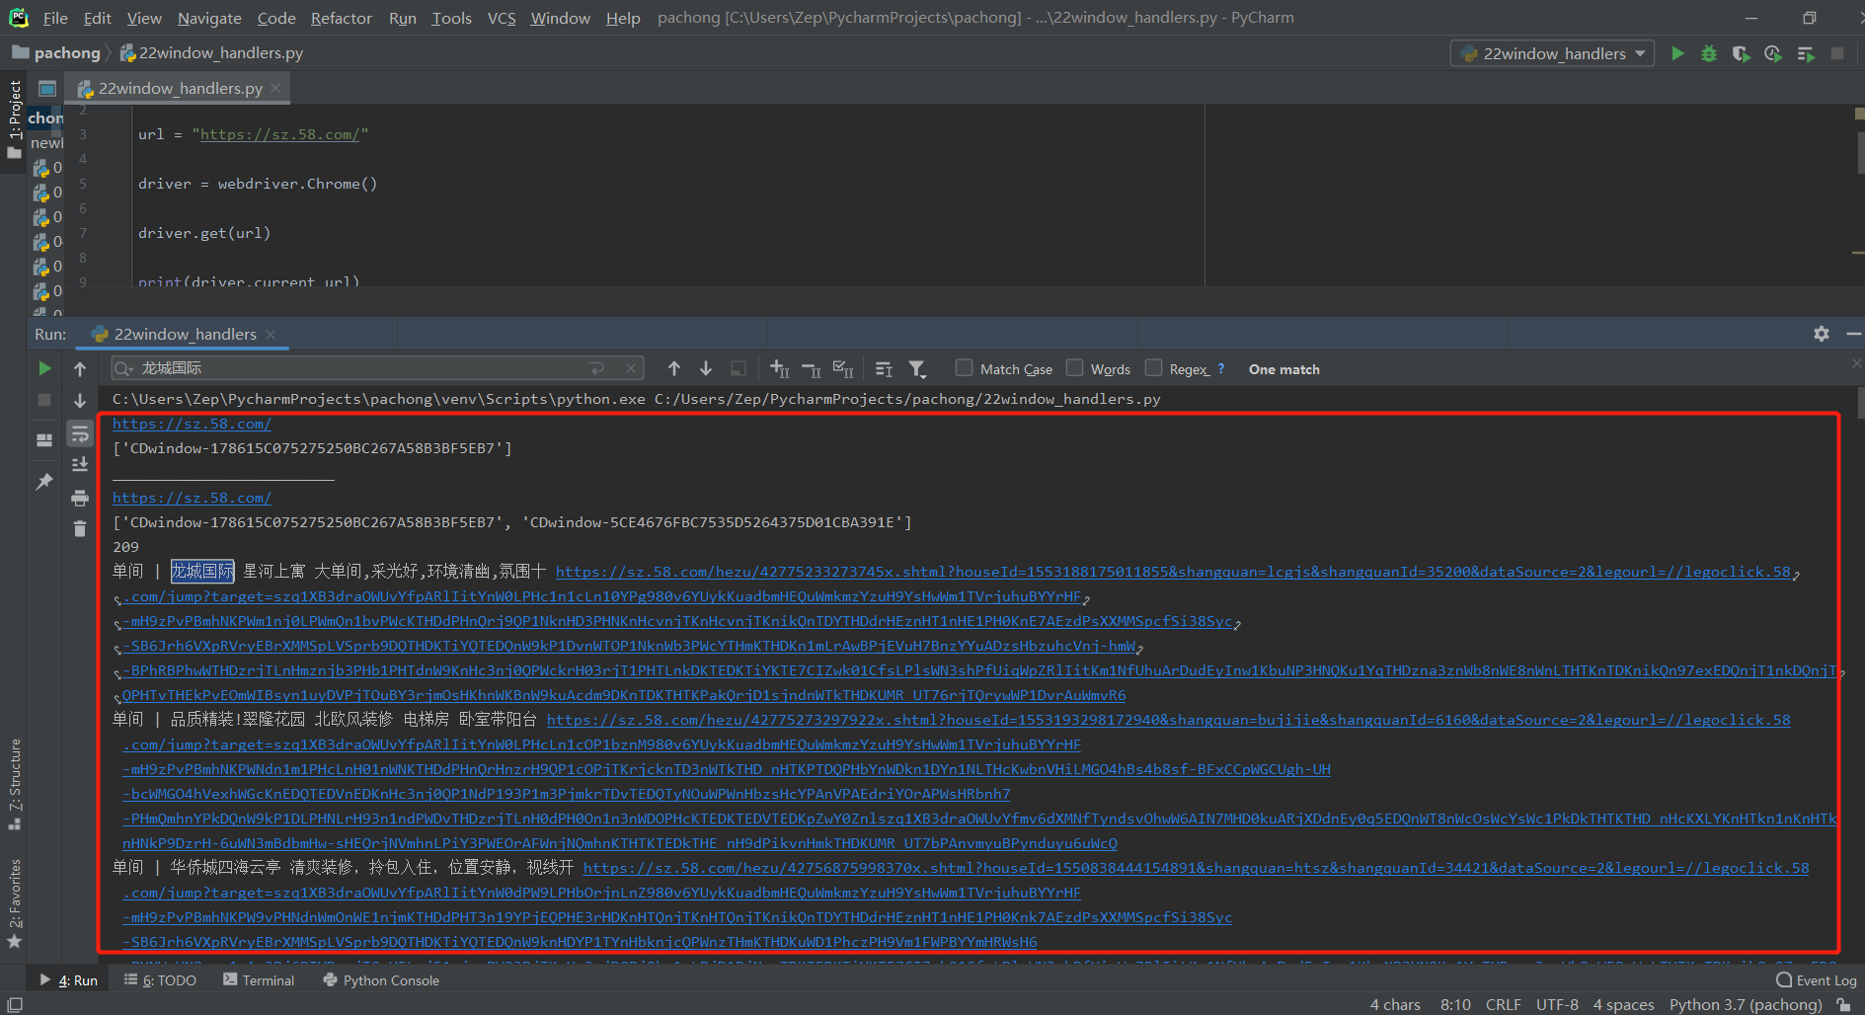Viewport: 1865px width, 1015px height.
Task: Unselect occurrence icon in the search bar
Action: [x=811, y=368]
